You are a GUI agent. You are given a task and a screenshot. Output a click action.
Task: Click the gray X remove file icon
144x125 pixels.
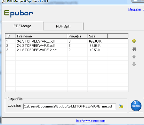(134, 49)
